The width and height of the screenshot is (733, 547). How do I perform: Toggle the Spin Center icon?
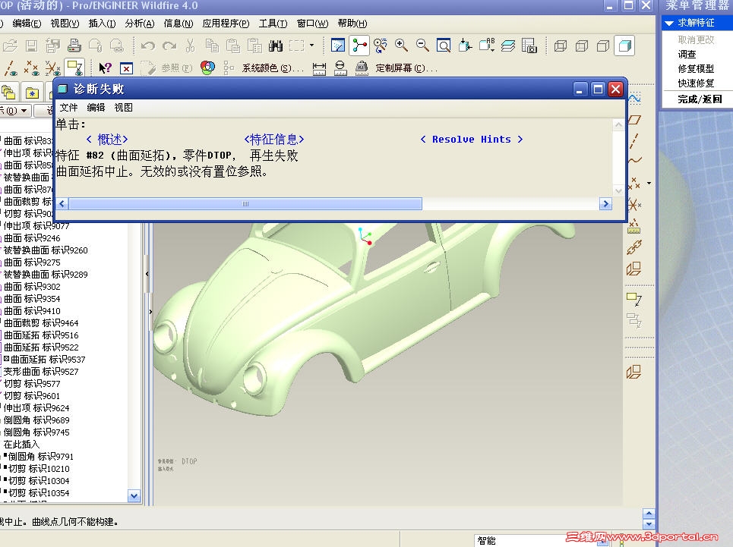click(359, 46)
